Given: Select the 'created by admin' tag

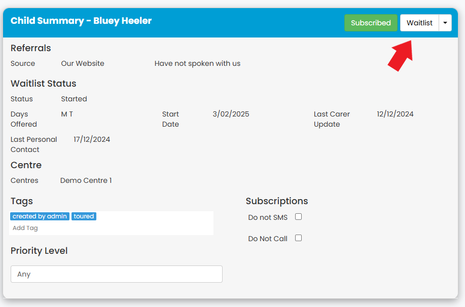Looking at the screenshot, I should coord(40,216).
